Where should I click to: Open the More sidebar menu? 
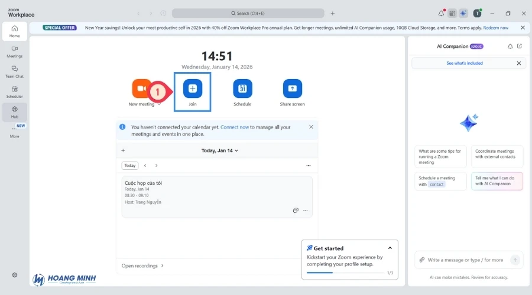pyautogui.click(x=14, y=132)
